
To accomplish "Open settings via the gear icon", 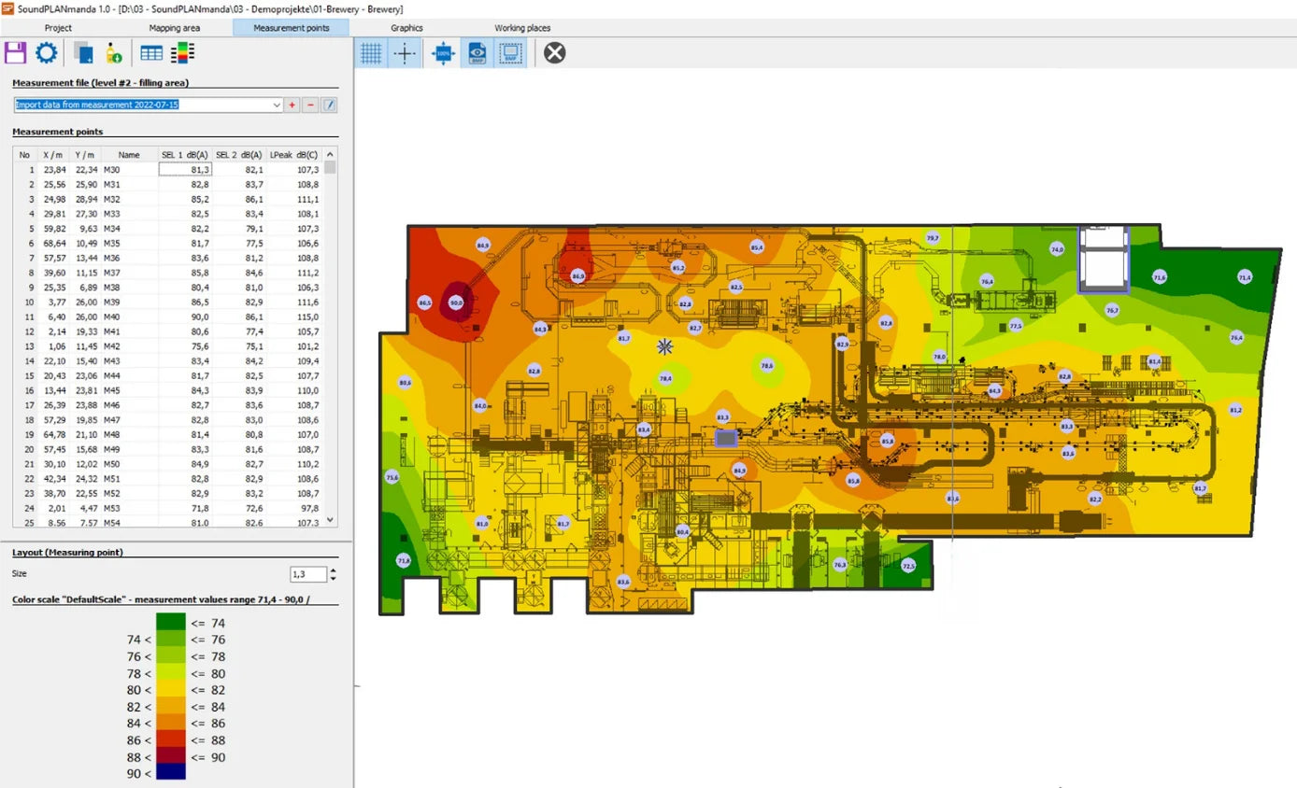I will tap(45, 53).
